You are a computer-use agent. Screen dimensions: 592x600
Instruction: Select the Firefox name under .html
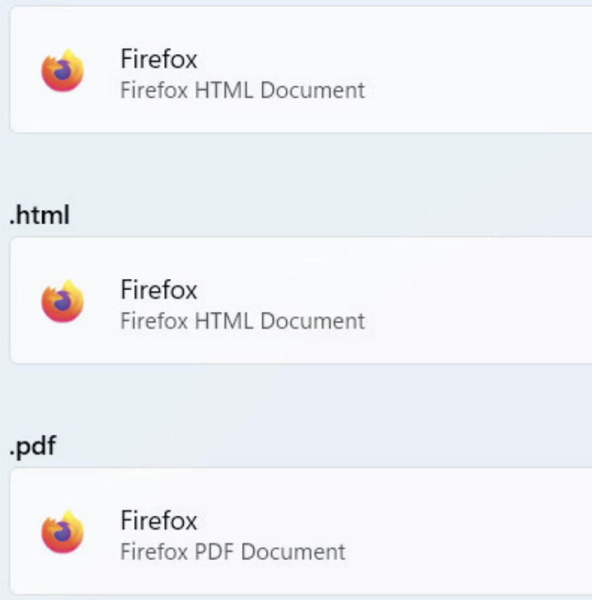[x=159, y=289]
